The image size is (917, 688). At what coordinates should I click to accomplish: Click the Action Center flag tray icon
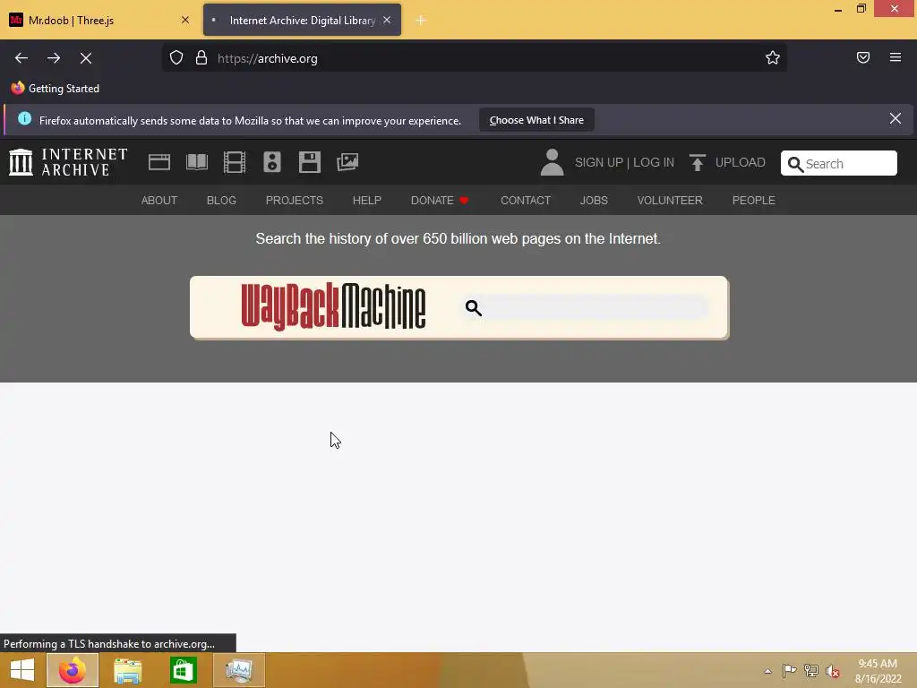(x=789, y=671)
